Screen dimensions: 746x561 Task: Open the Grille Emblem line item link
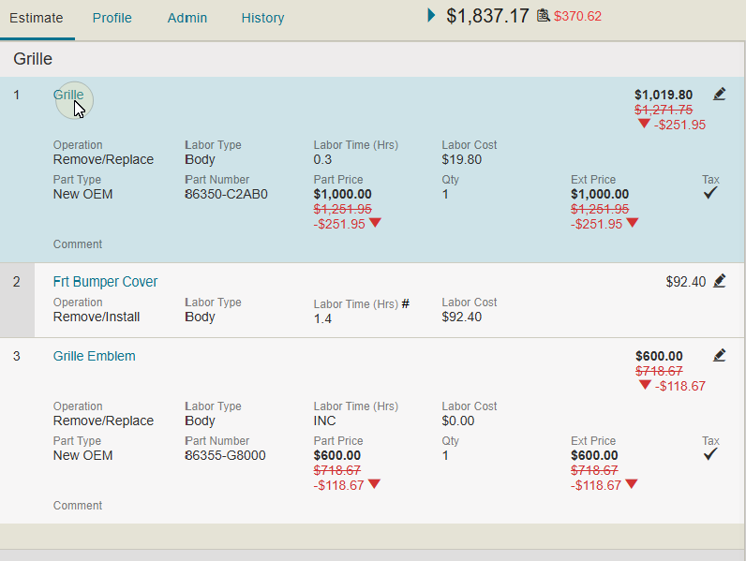(94, 356)
